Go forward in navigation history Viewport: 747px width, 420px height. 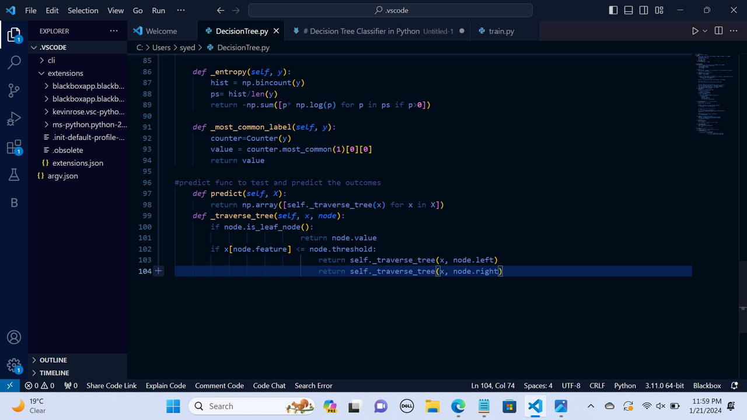point(236,10)
